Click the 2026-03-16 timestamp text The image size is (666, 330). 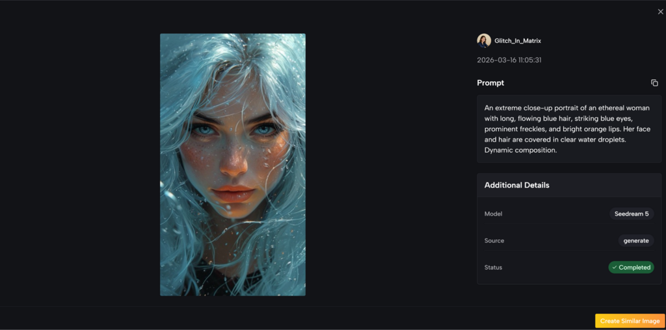click(x=509, y=60)
